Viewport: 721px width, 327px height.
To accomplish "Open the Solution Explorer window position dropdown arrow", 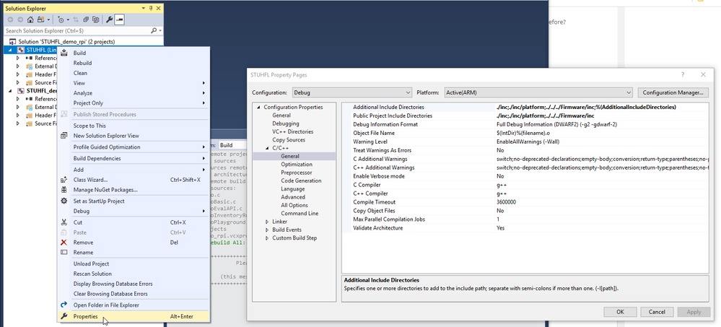I will [144, 8].
